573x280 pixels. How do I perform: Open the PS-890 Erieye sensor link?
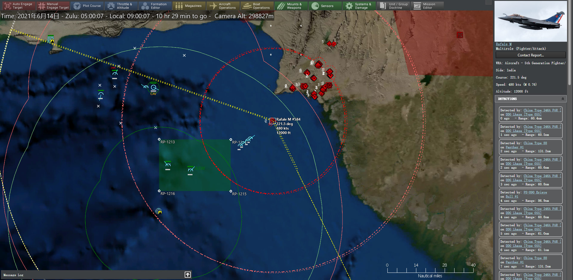[535, 193]
